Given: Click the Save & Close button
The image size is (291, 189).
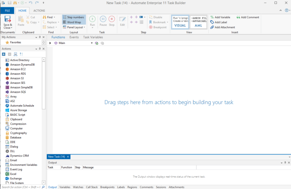Looking at the screenshot, I should tap(7, 22).
